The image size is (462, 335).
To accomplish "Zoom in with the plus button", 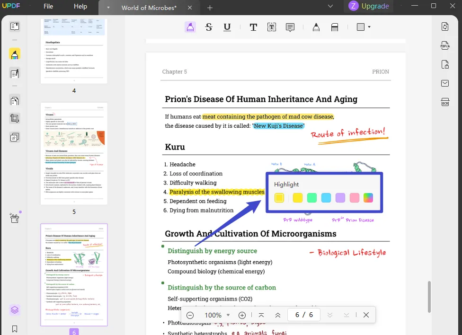I will click(242, 315).
